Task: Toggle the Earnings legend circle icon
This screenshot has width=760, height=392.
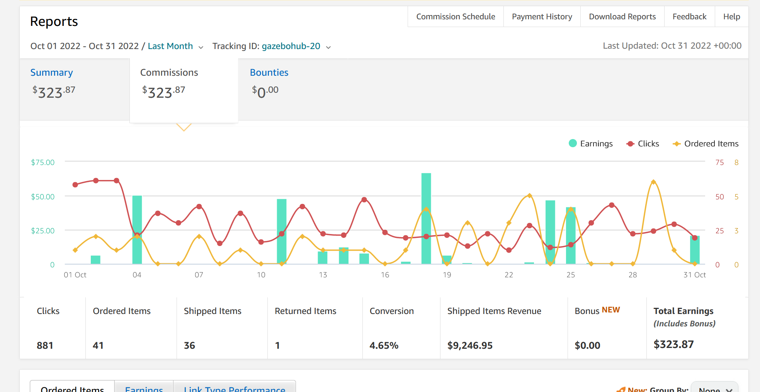Action: coord(573,143)
